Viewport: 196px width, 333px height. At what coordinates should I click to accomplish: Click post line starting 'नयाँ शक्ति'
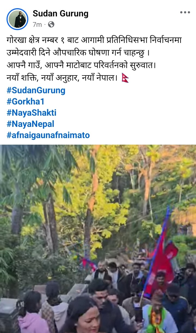[x=62, y=78]
